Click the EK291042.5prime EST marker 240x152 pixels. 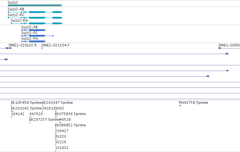point(12,111)
